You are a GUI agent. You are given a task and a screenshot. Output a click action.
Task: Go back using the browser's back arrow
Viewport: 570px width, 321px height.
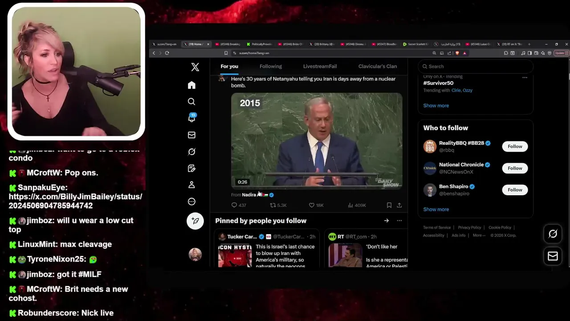(x=154, y=53)
